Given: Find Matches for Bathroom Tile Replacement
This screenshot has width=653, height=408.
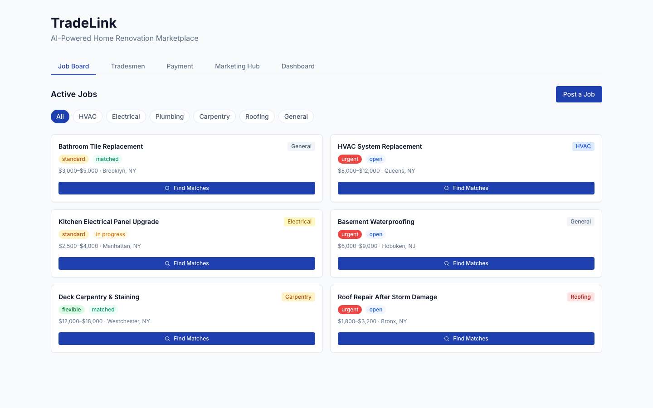Looking at the screenshot, I should tap(187, 188).
